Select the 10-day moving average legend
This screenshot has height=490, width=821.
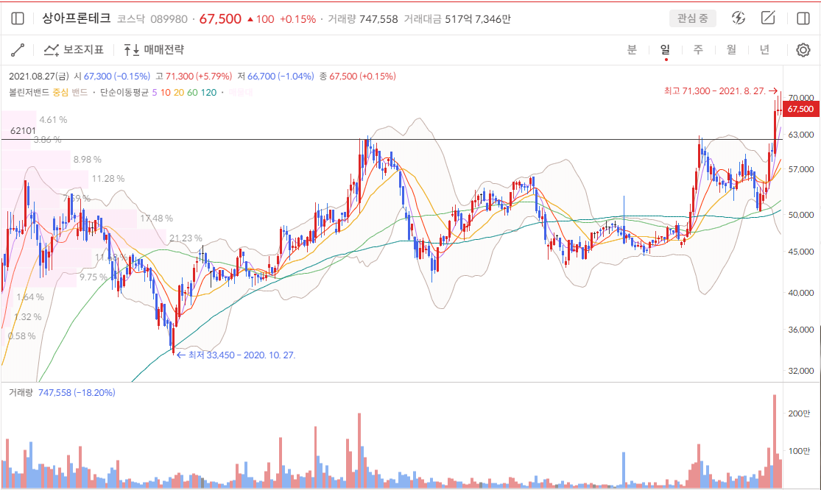[x=166, y=93]
